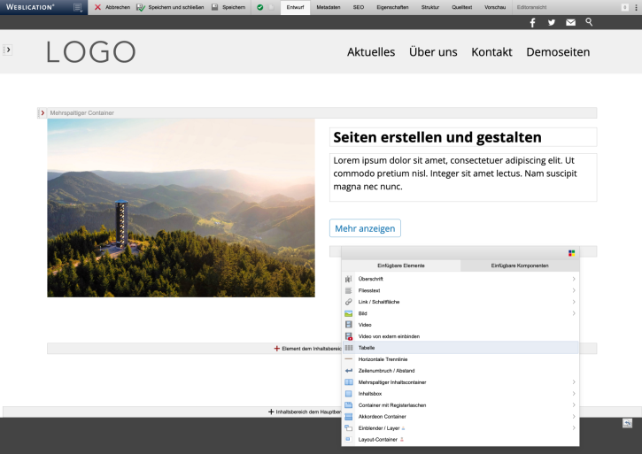The width and height of the screenshot is (642, 454).
Task: Expand the Überschrift submenu arrow
Action: click(574, 279)
